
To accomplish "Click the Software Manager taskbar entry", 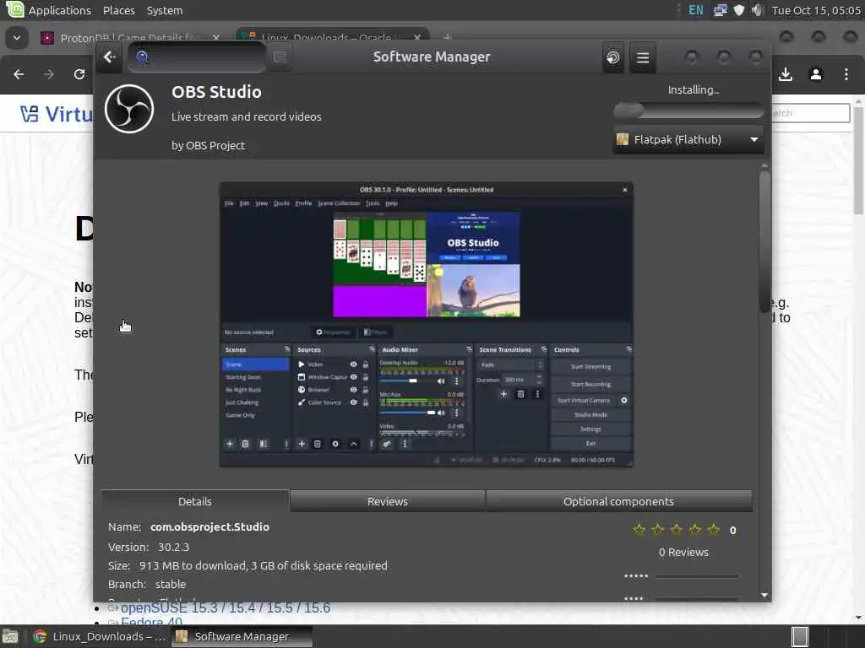I will click(x=242, y=636).
